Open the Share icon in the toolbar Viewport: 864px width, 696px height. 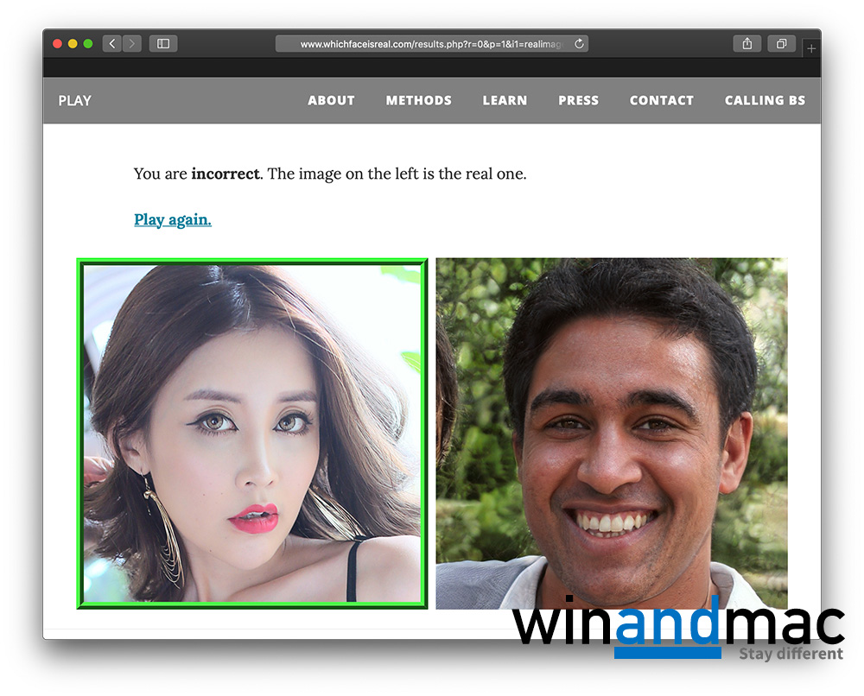click(x=746, y=44)
